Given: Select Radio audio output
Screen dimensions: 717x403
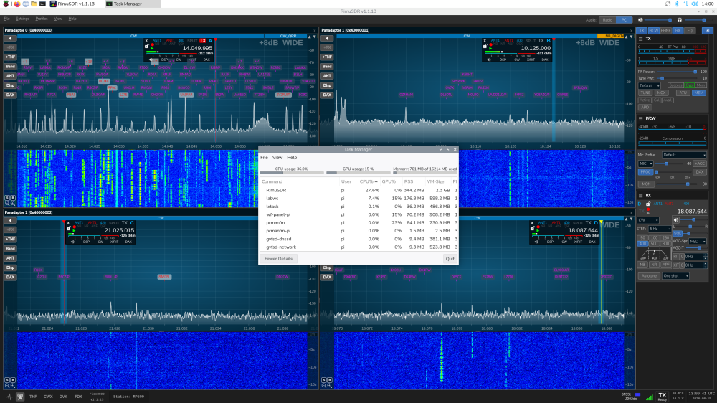Looking at the screenshot, I should coord(607,20).
